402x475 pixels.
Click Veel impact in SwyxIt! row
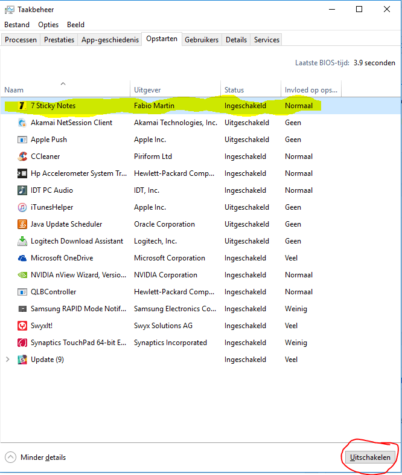[291, 326]
